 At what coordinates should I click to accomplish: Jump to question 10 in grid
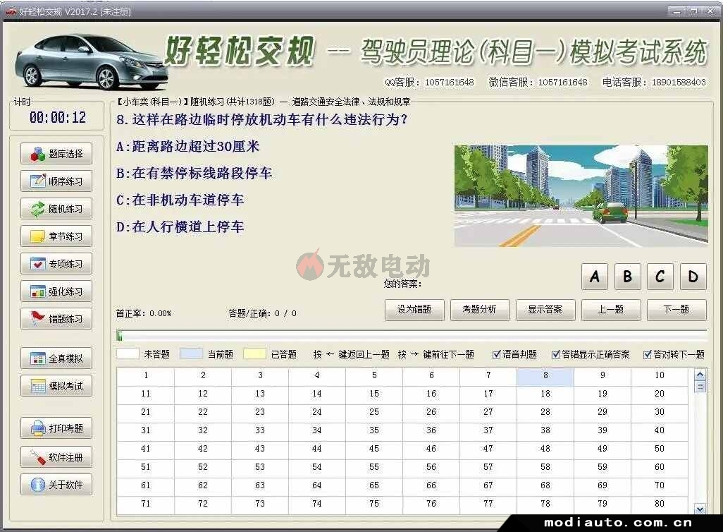coord(660,375)
